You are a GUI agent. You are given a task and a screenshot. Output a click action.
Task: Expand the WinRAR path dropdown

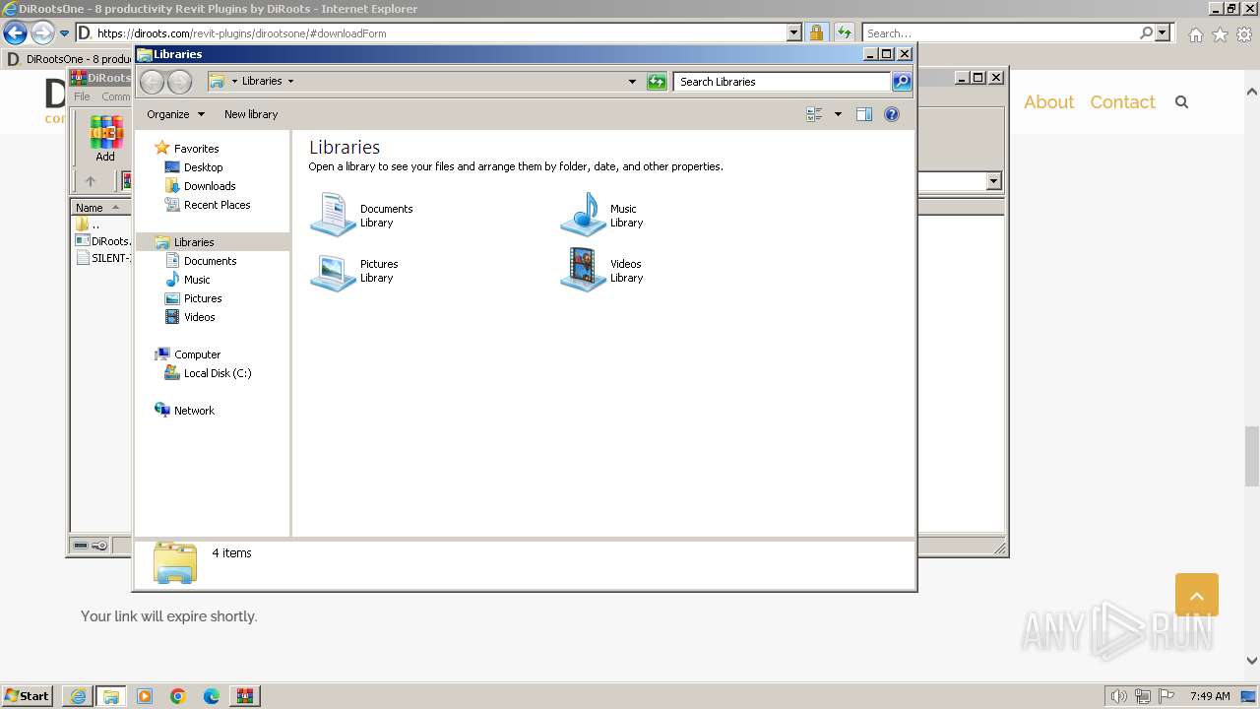point(993,181)
